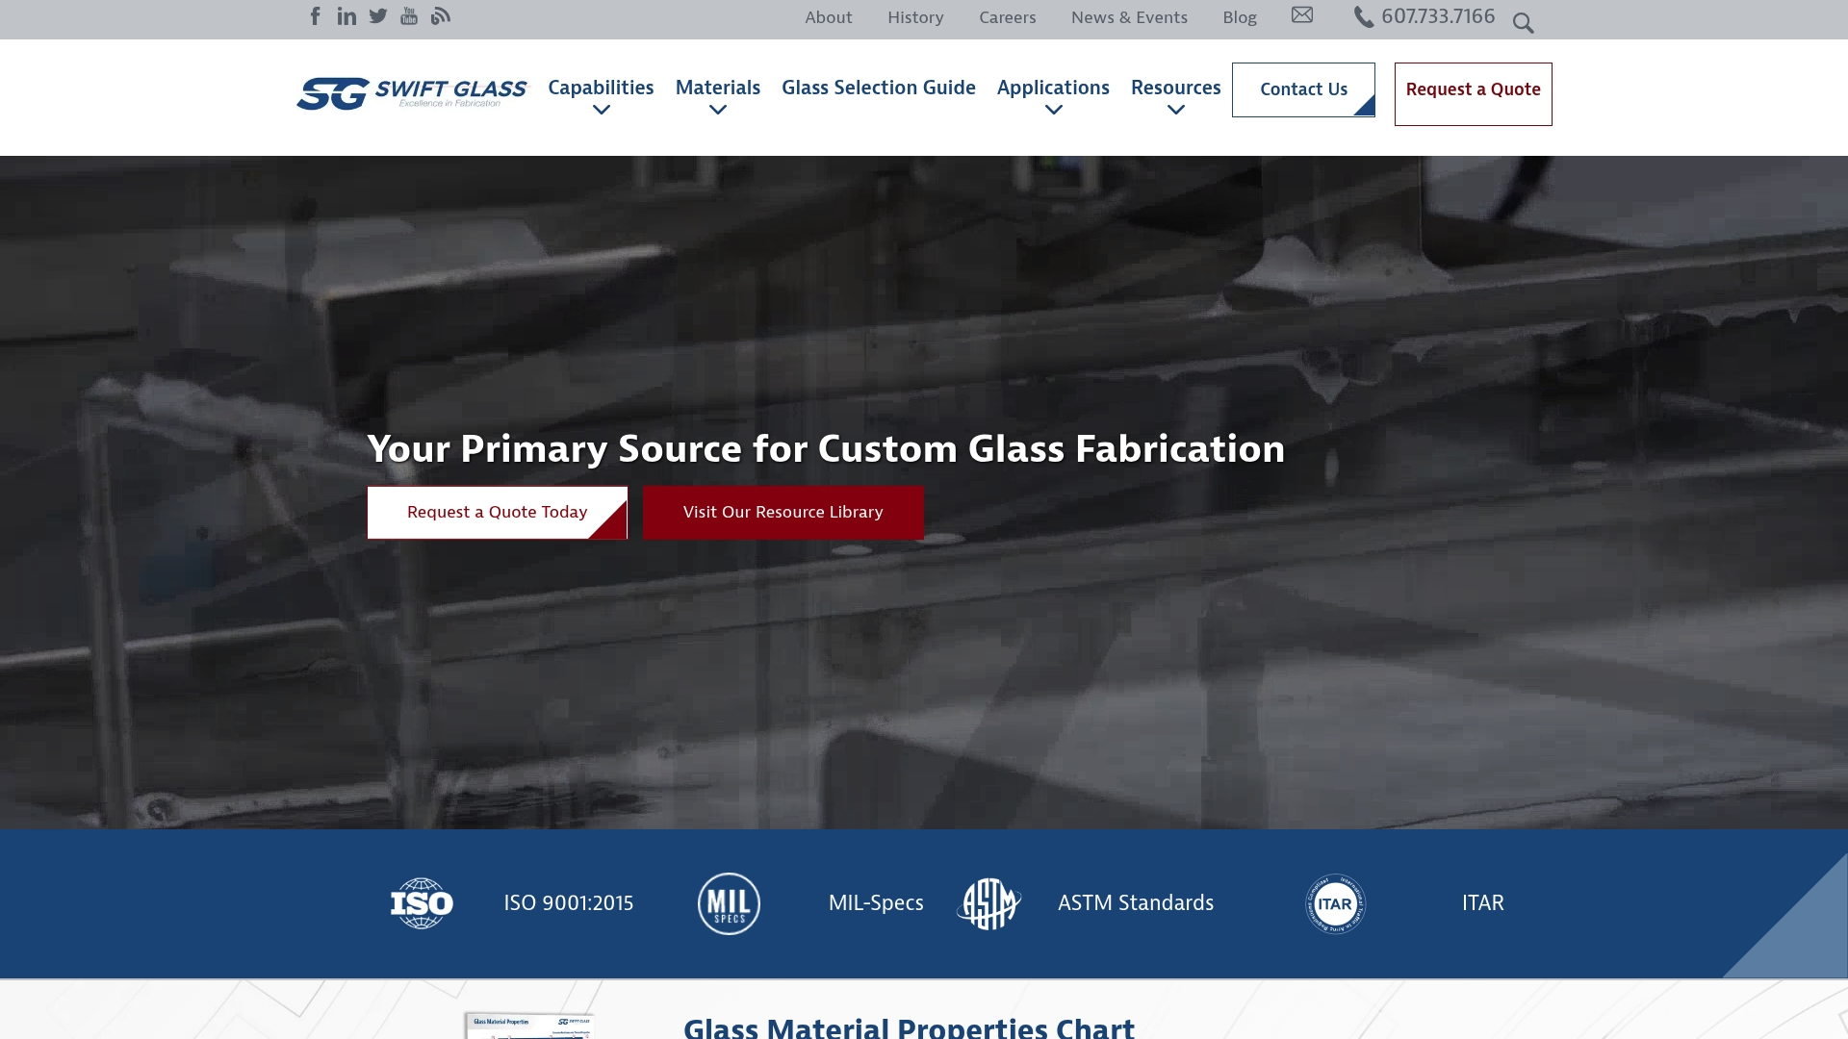Expand the Capabilities chevron

click(602, 111)
